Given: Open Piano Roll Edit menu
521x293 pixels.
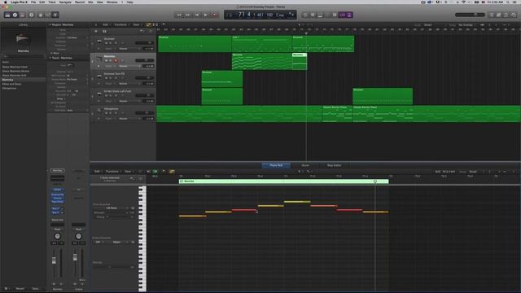Looking at the screenshot, I should [x=98, y=172].
